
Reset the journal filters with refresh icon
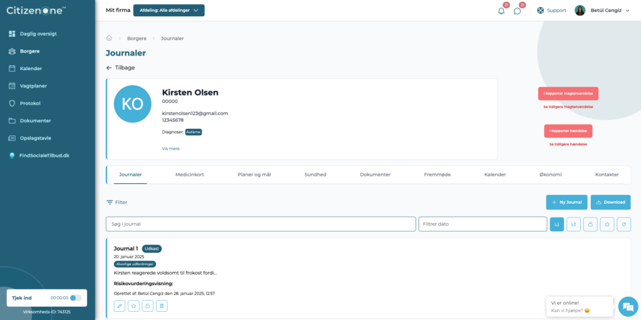(624, 224)
